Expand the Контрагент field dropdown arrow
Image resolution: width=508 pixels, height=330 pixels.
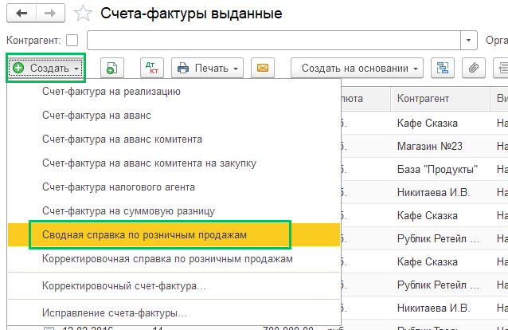(x=468, y=41)
